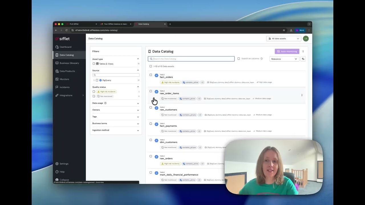This screenshot has width=365, height=205.
Task: Click the Sifflet logo
Action: pos(62,39)
